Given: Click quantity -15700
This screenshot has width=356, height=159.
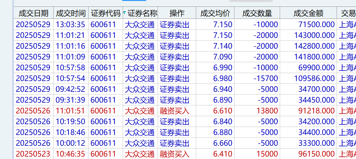Looking at the screenshot, I should pyautogui.click(x=266, y=78).
